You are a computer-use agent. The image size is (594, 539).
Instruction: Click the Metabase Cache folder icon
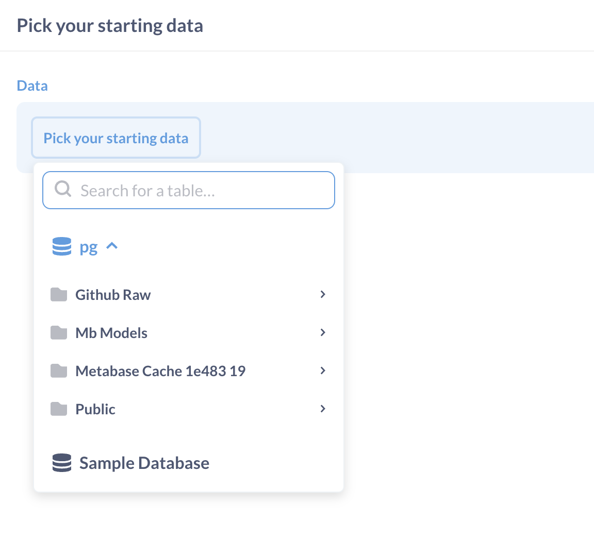point(59,370)
